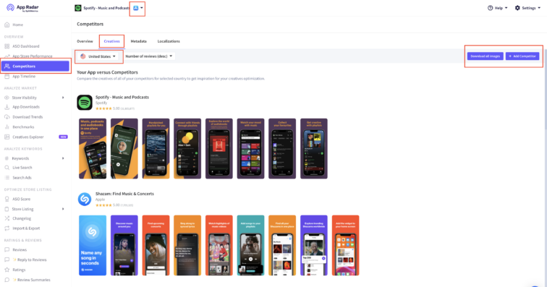The width and height of the screenshot is (547, 287).
Task: Open Spotify 'Explore the world of audiobooks' screenshot
Action: [x=219, y=148]
